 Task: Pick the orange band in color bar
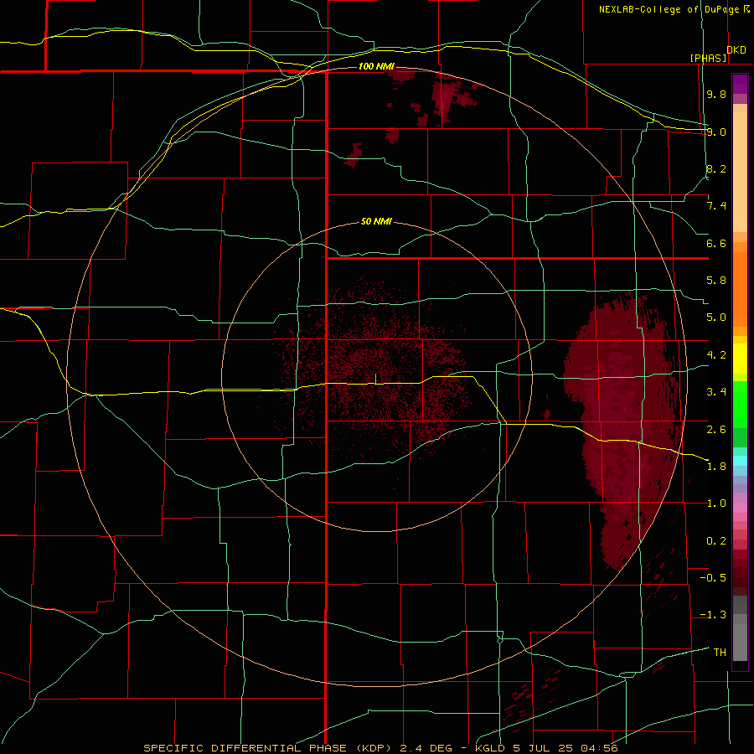point(740,290)
